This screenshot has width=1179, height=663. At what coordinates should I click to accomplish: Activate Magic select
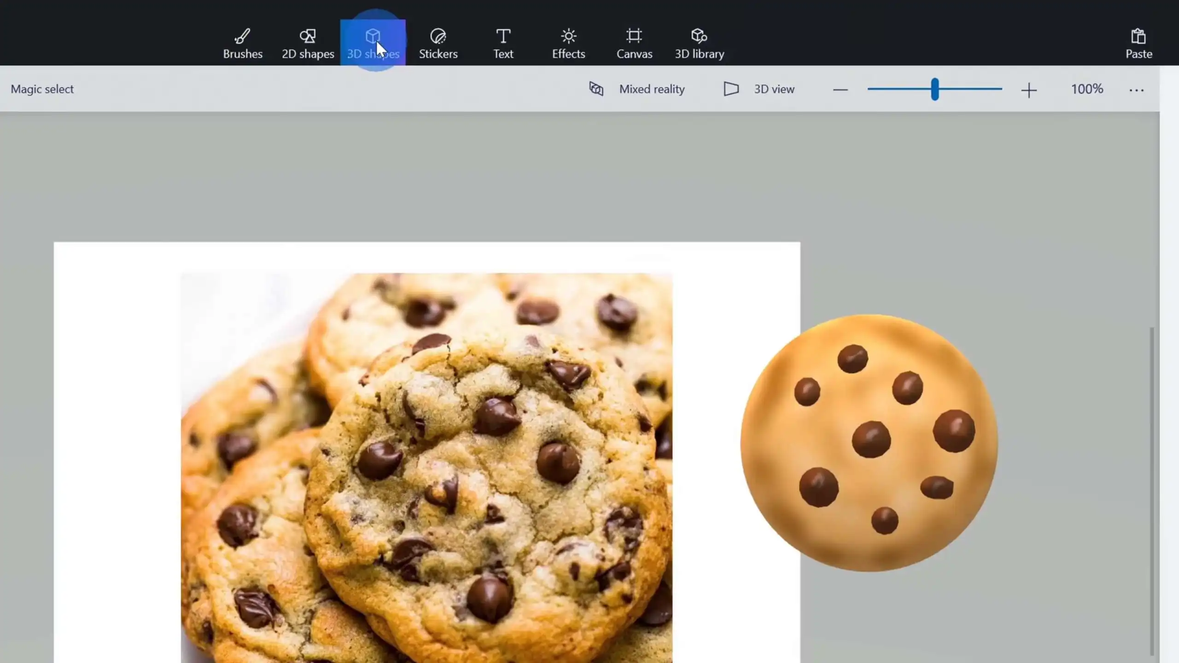pos(42,89)
